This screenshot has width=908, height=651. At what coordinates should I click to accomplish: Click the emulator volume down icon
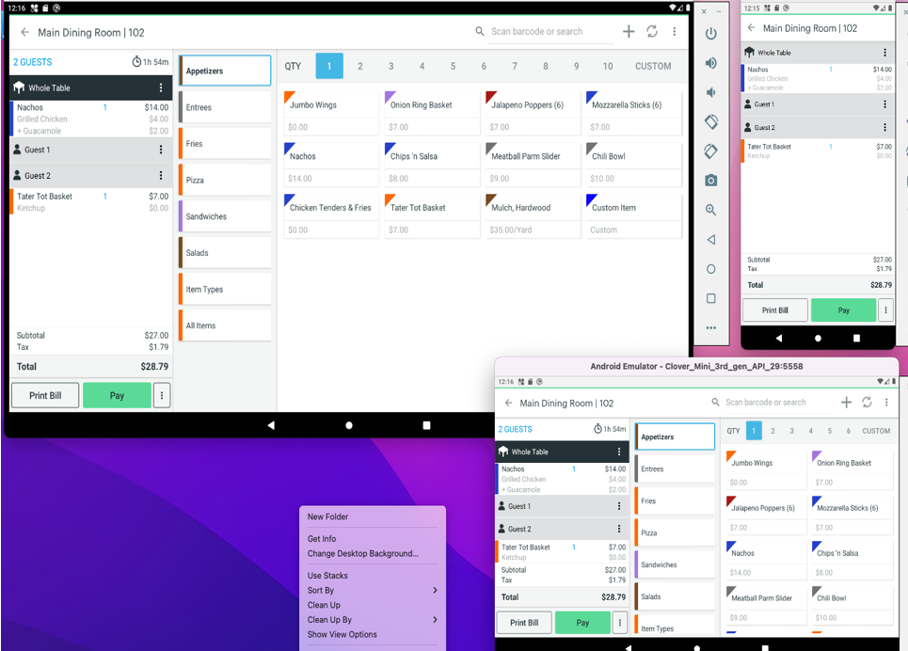pyautogui.click(x=711, y=92)
